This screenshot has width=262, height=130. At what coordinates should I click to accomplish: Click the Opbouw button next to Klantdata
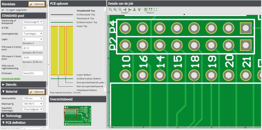37,4
